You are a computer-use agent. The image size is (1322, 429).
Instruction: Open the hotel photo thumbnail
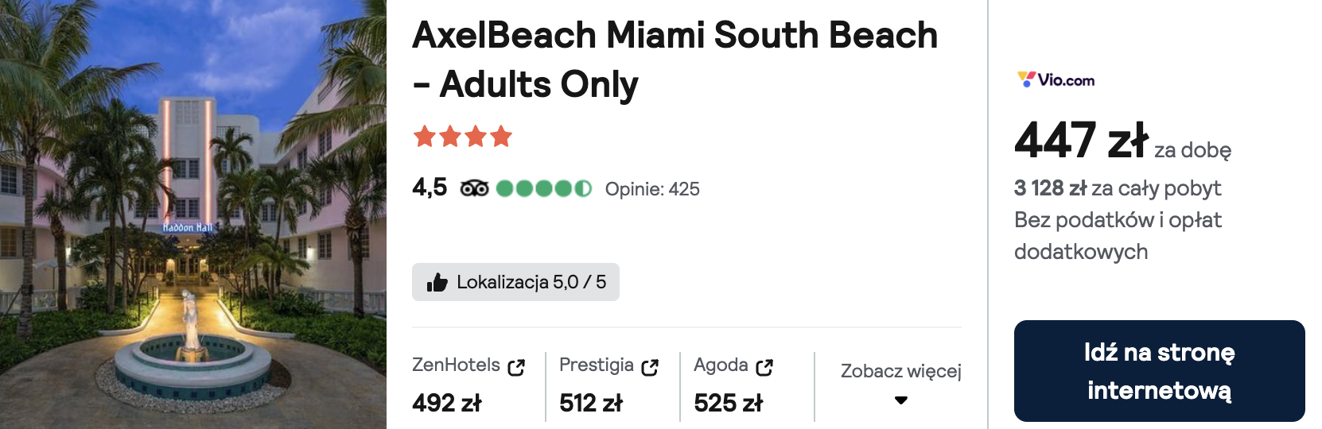point(193,214)
